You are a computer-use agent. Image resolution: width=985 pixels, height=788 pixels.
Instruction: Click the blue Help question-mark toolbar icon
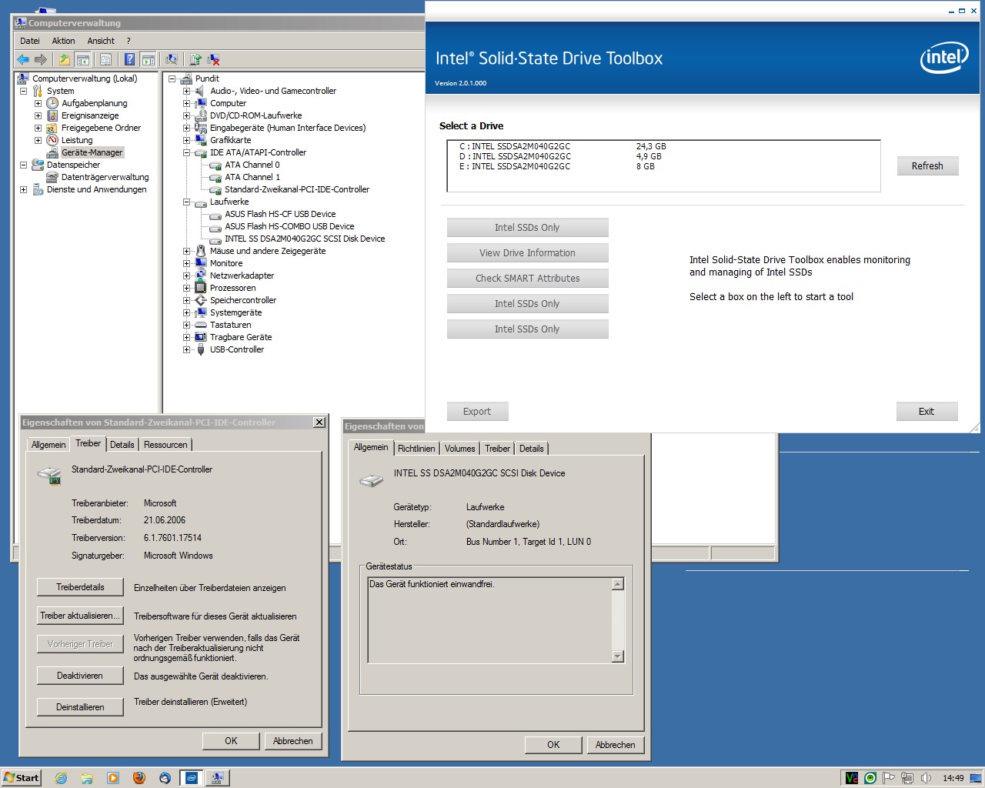coord(129,59)
